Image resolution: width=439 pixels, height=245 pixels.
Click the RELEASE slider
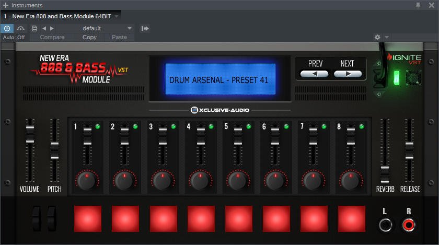click(409, 150)
